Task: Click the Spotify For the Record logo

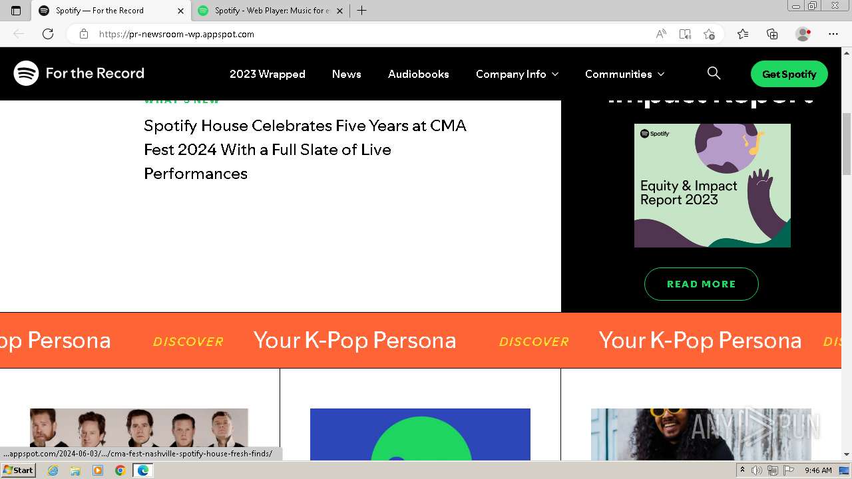Action: click(x=79, y=73)
